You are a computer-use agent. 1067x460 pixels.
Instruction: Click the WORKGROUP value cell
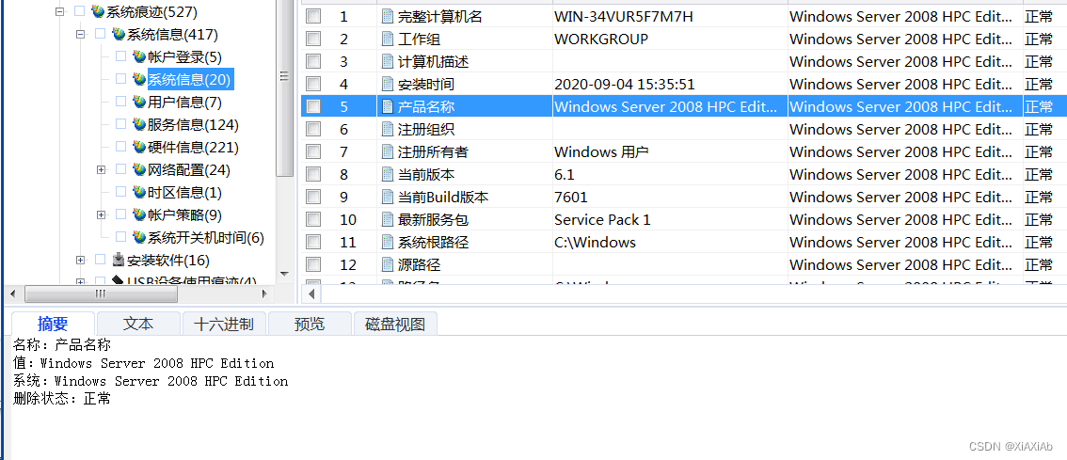[x=670, y=39]
